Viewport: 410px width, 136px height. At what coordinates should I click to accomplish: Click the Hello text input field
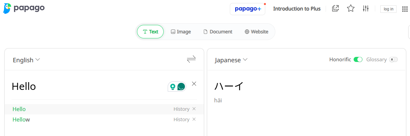coord(84,87)
